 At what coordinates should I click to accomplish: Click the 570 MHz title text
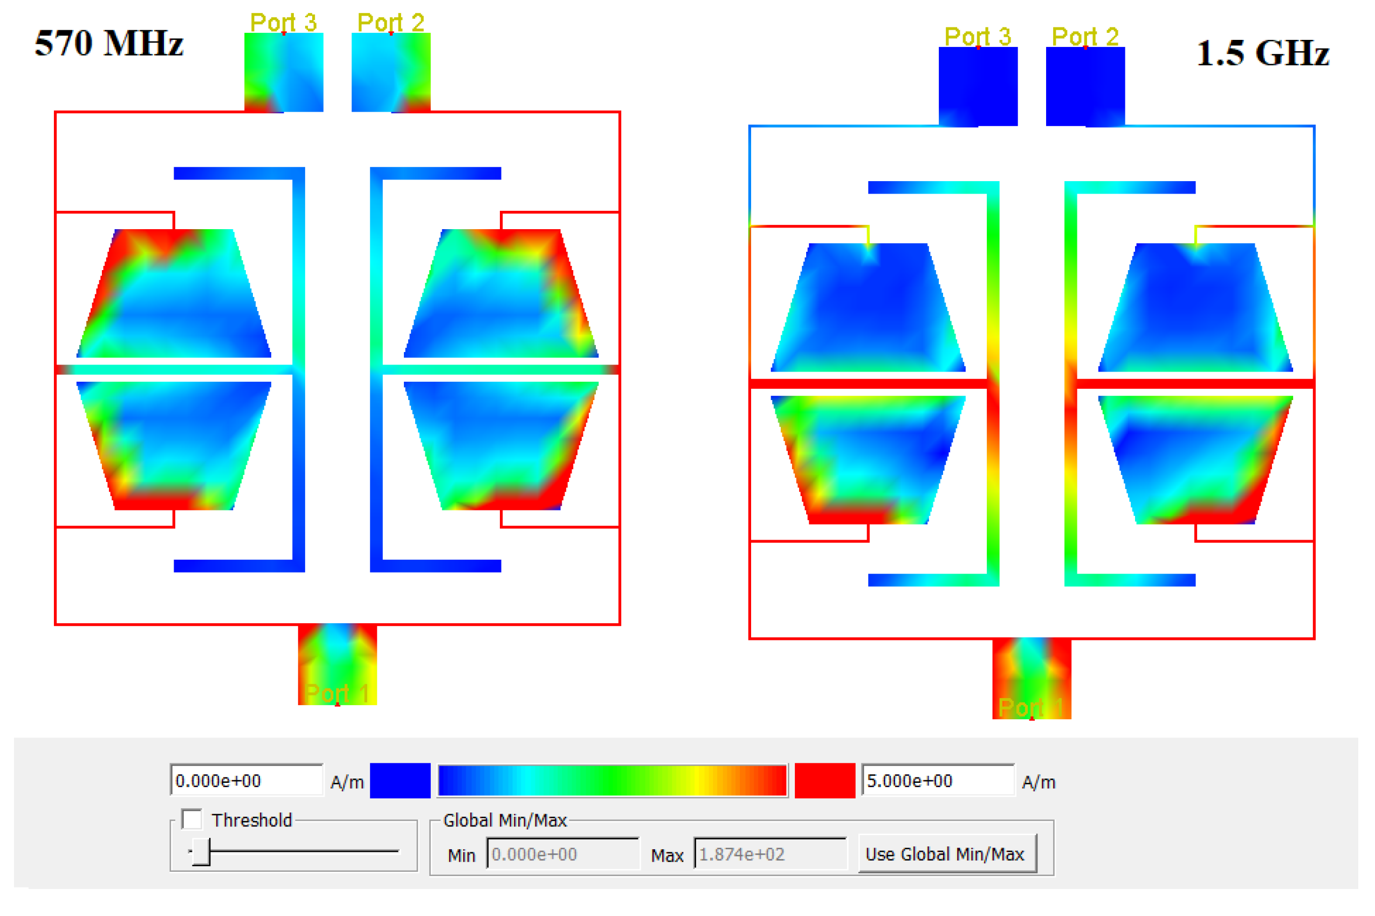coord(109,43)
